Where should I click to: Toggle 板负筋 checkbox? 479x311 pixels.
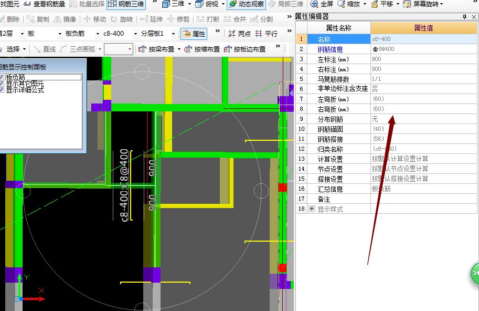tap(2, 77)
